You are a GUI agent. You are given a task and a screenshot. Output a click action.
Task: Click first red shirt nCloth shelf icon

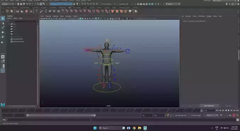(x=113, y=11)
